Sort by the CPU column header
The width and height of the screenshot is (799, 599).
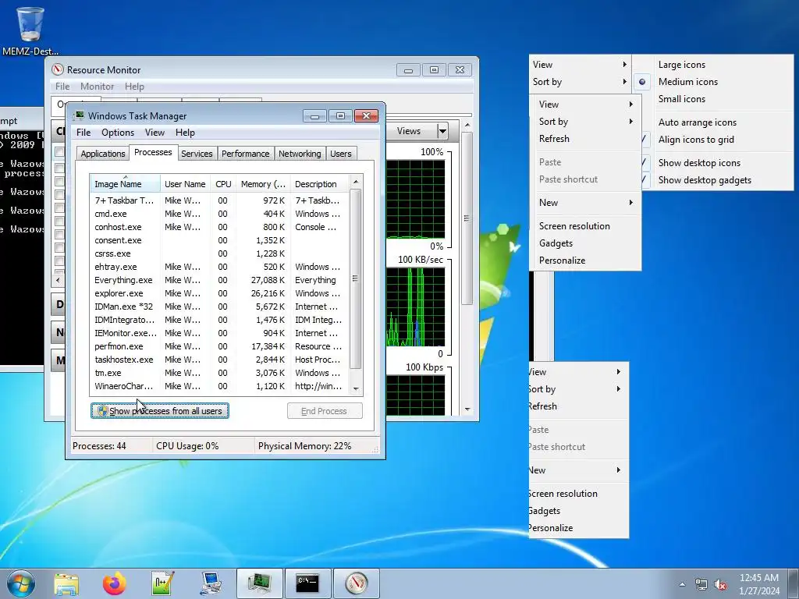coord(223,184)
